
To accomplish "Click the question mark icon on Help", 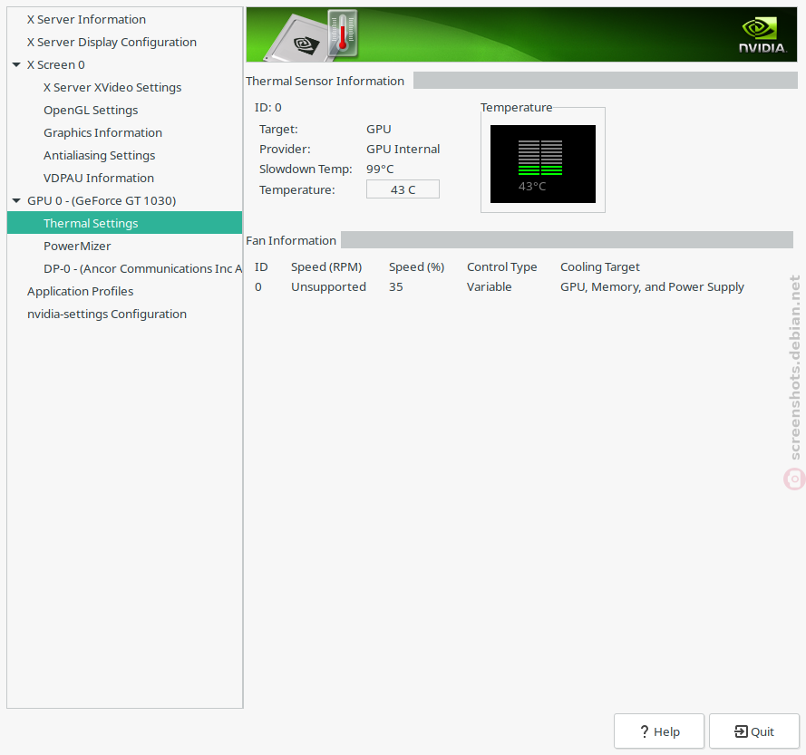I will pyautogui.click(x=645, y=731).
